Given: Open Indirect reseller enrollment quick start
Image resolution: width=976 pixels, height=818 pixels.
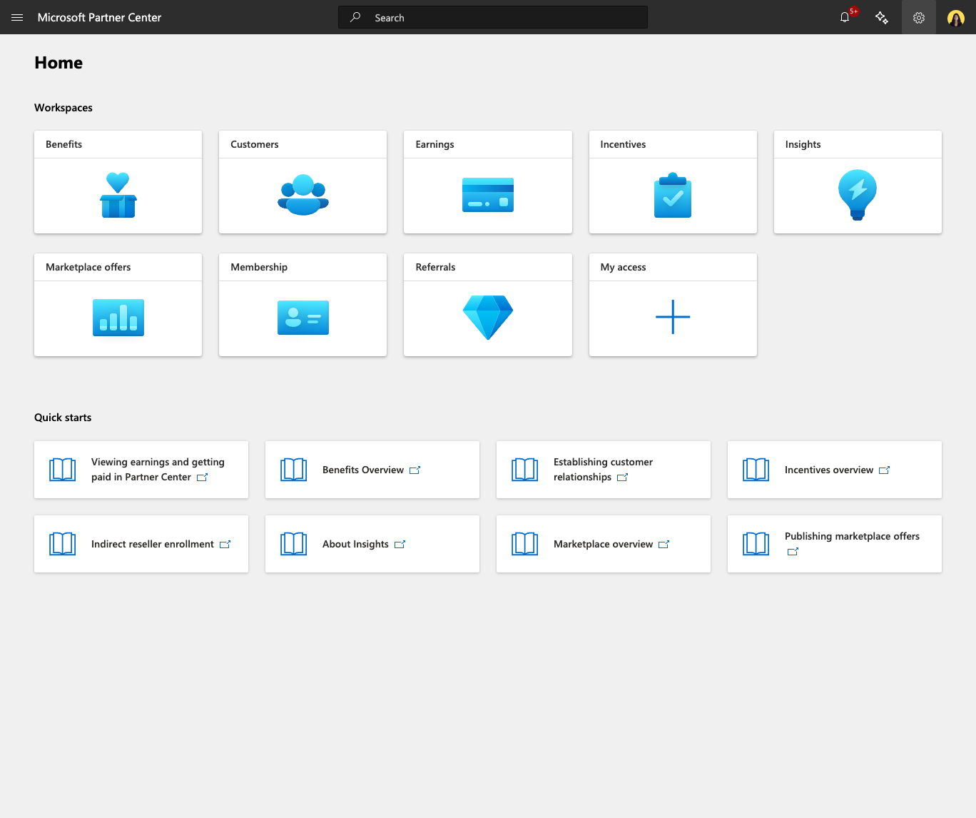Looking at the screenshot, I should pos(141,544).
